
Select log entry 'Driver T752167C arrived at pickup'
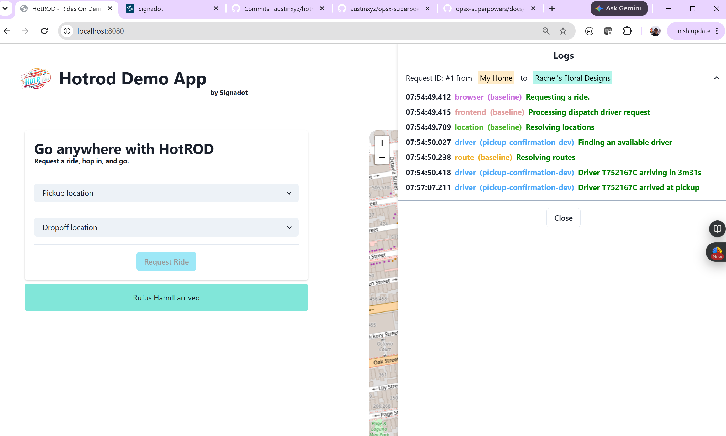click(x=639, y=187)
